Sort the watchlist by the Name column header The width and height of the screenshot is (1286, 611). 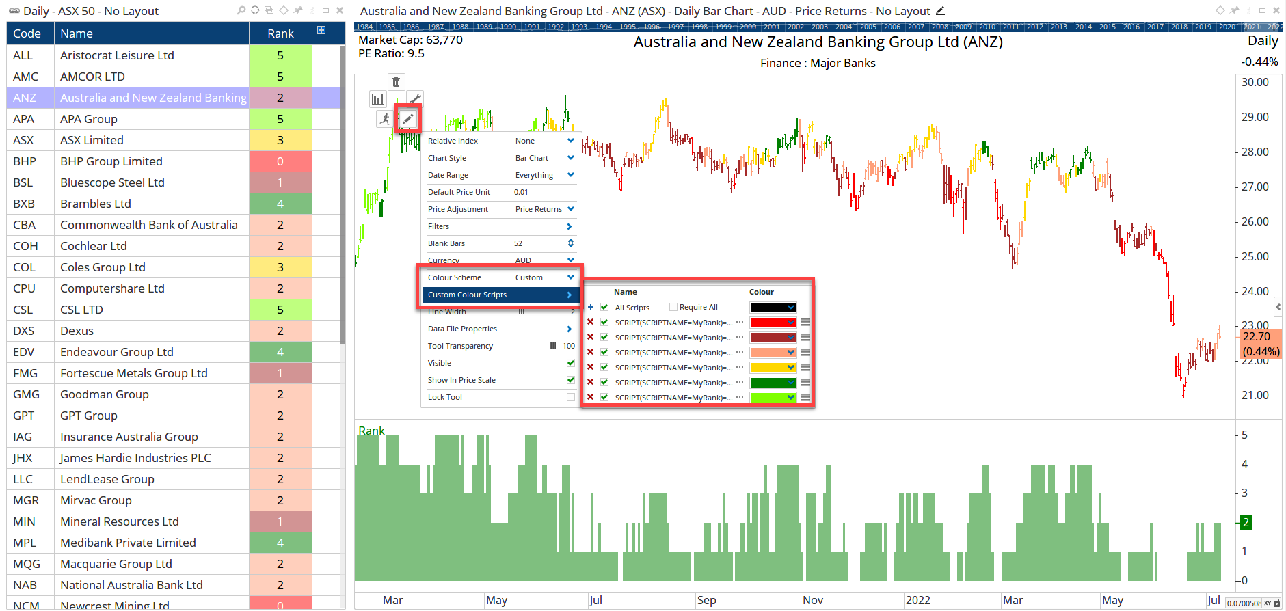(x=151, y=33)
